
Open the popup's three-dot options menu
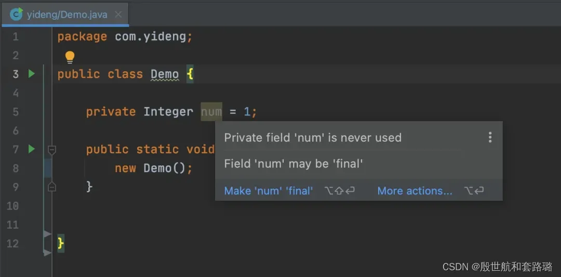point(489,137)
